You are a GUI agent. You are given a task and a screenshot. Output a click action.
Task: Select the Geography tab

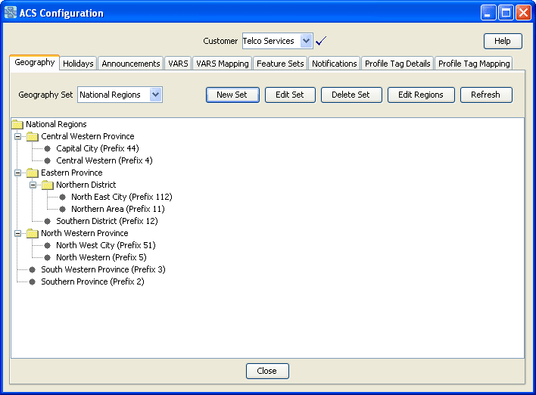(x=35, y=63)
